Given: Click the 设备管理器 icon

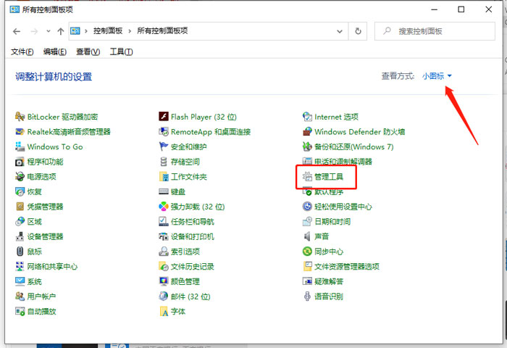Looking at the screenshot, I should 20,236.
